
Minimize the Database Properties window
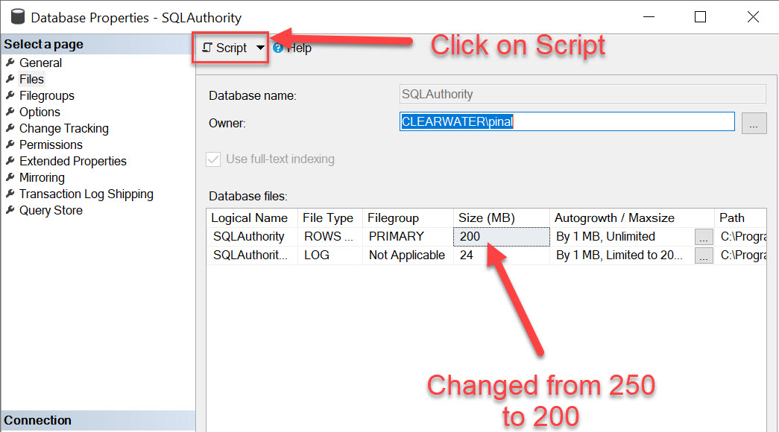click(649, 17)
